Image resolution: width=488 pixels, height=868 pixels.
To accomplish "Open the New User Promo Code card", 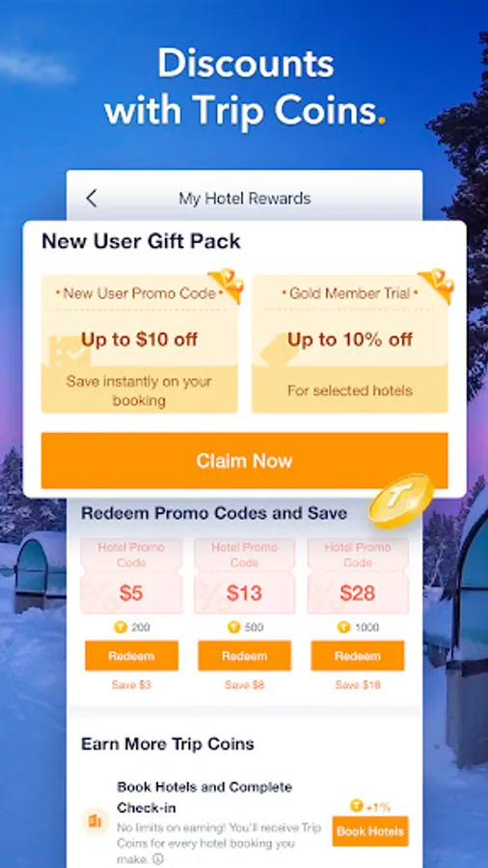I will click(140, 343).
